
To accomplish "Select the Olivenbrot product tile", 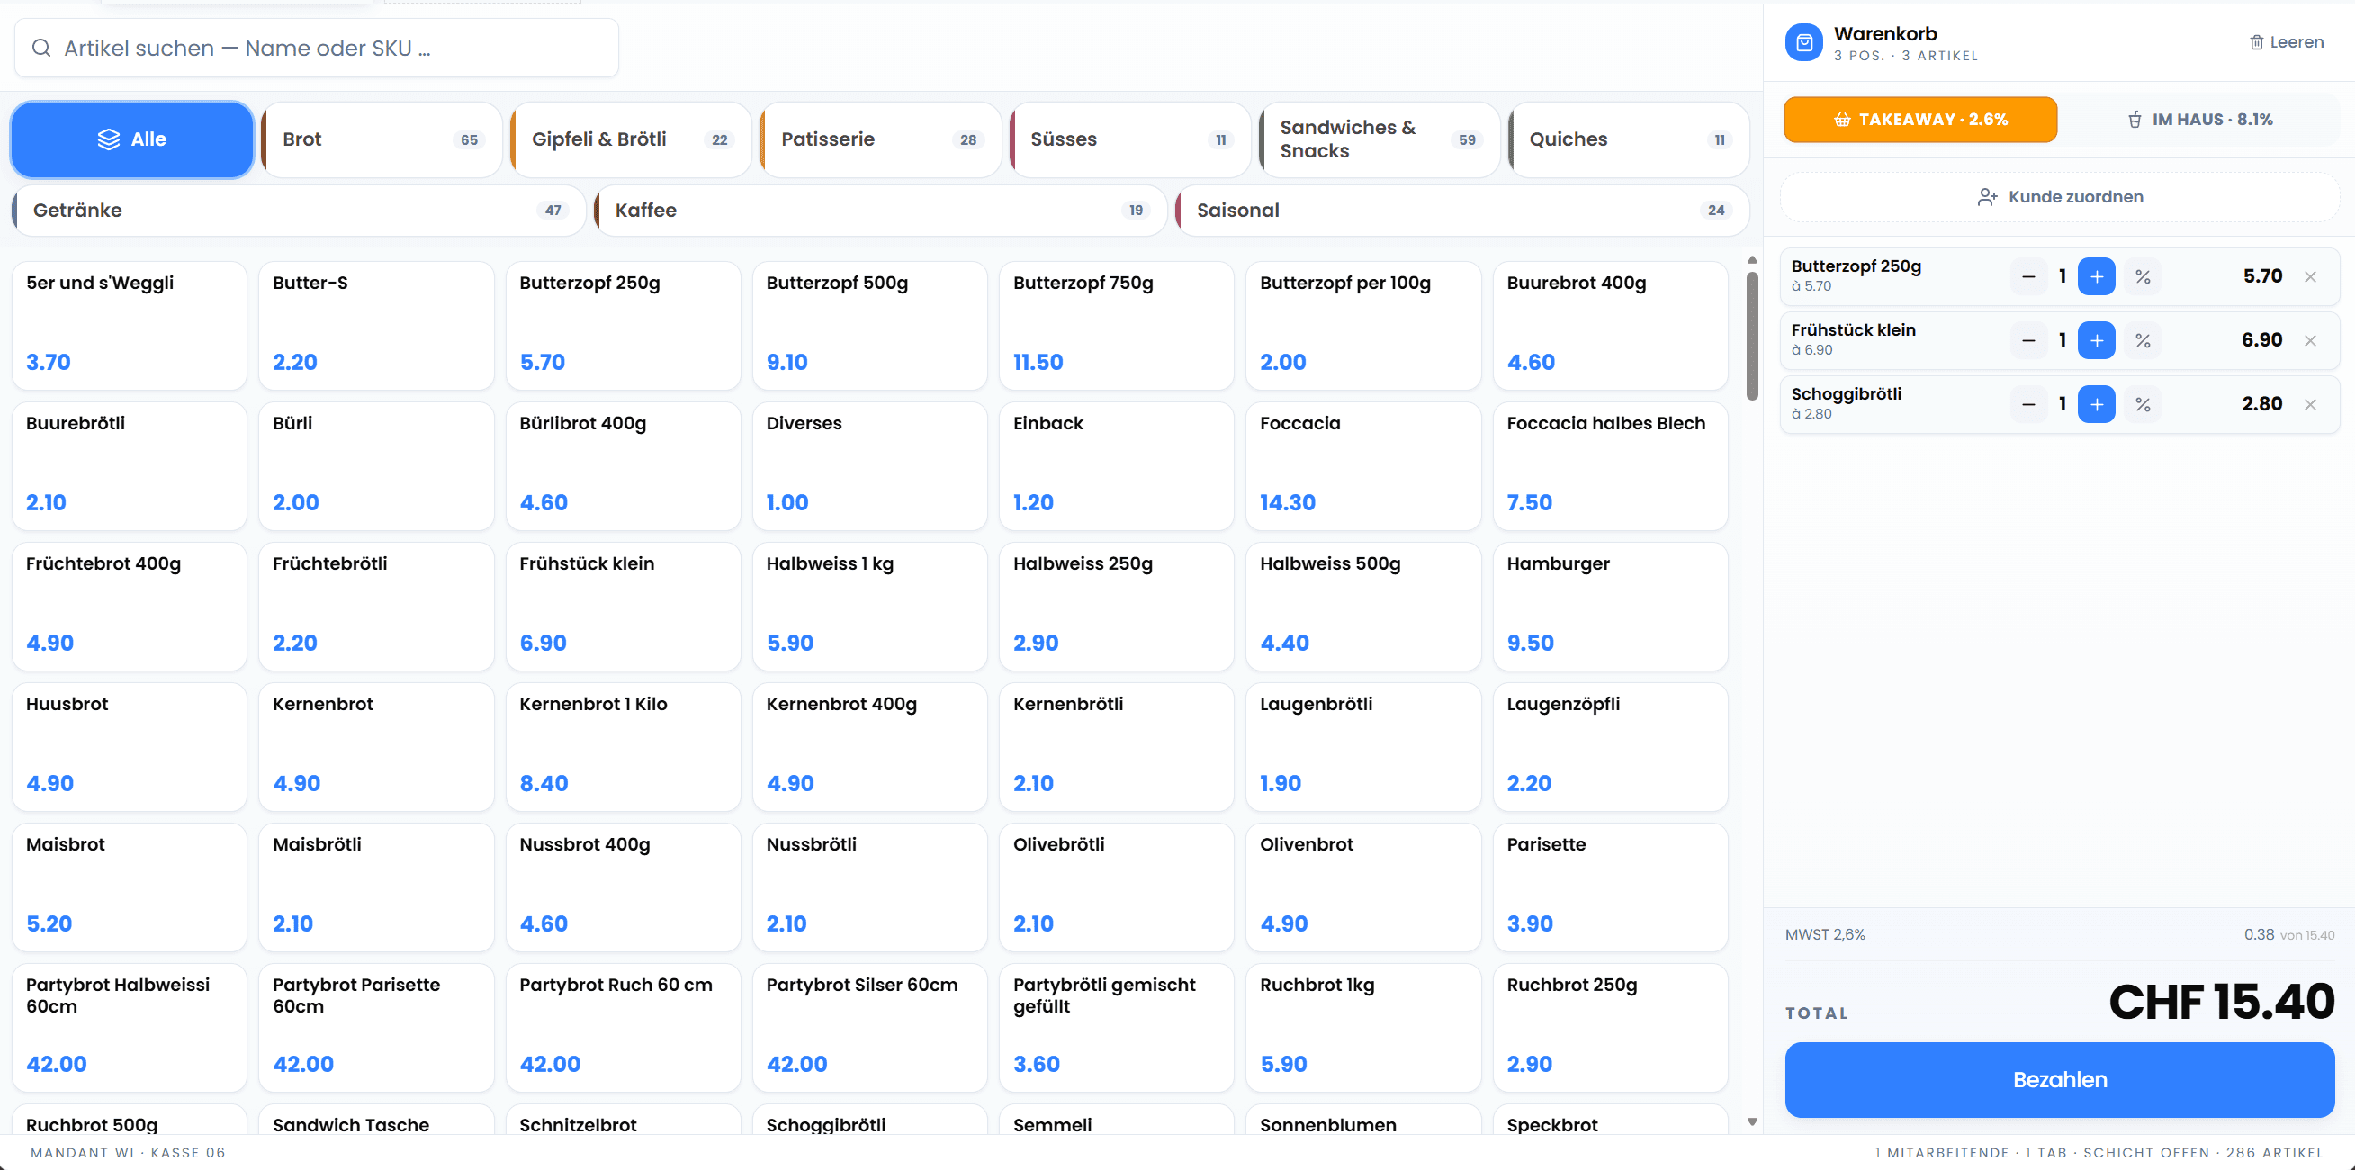I will coord(1363,886).
